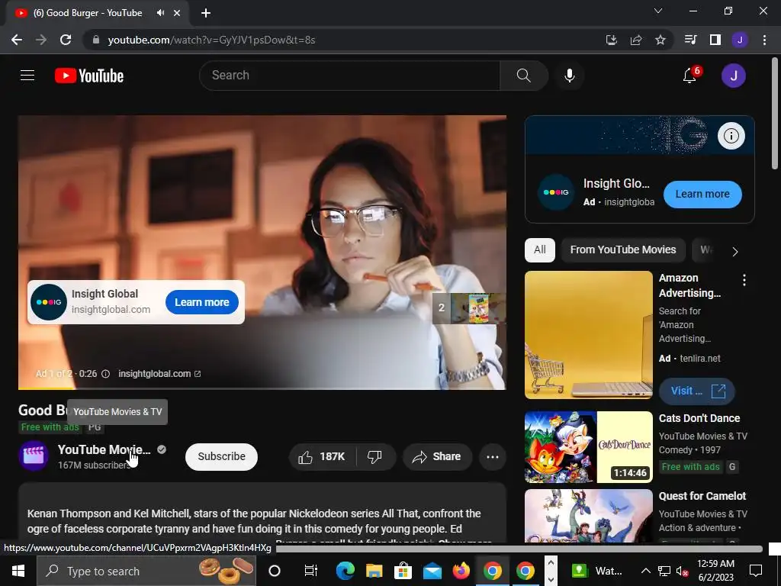Click the taskbar Type to search box

click(x=146, y=571)
